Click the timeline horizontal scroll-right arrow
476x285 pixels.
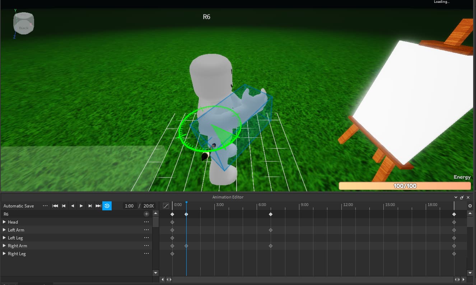pyautogui.click(x=464, y=279)
